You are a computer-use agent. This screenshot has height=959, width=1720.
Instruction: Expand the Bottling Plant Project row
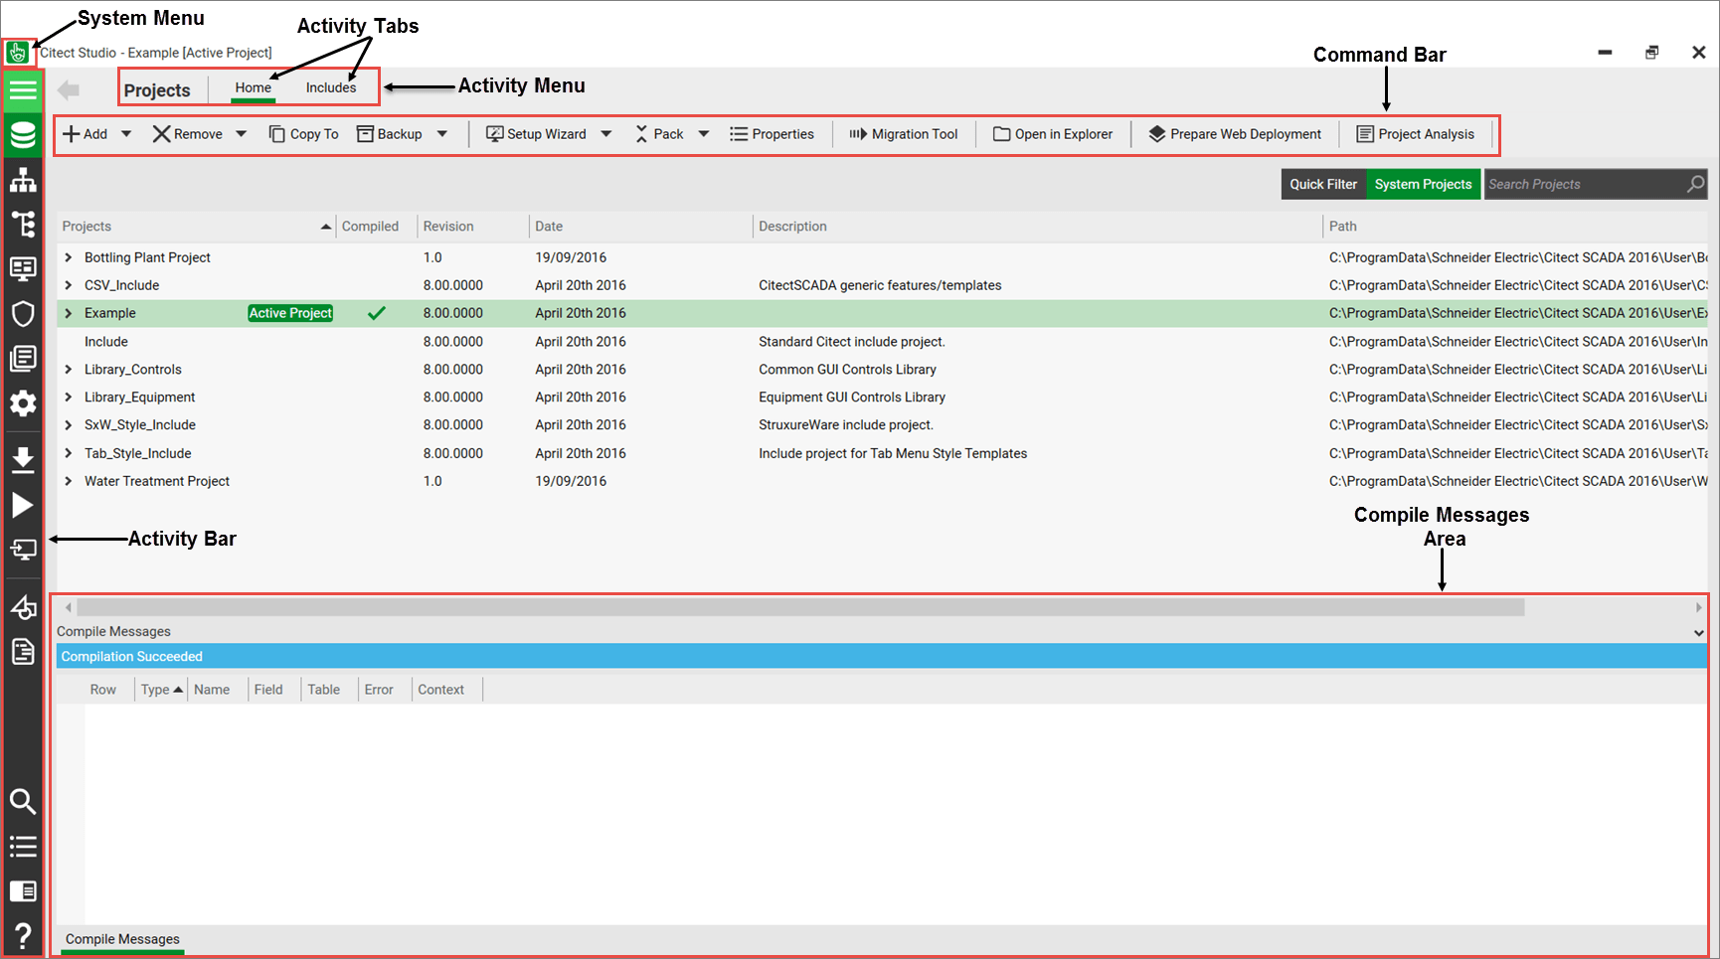[69, 257]
